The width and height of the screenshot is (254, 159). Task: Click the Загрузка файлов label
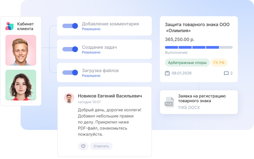(100, 71)
